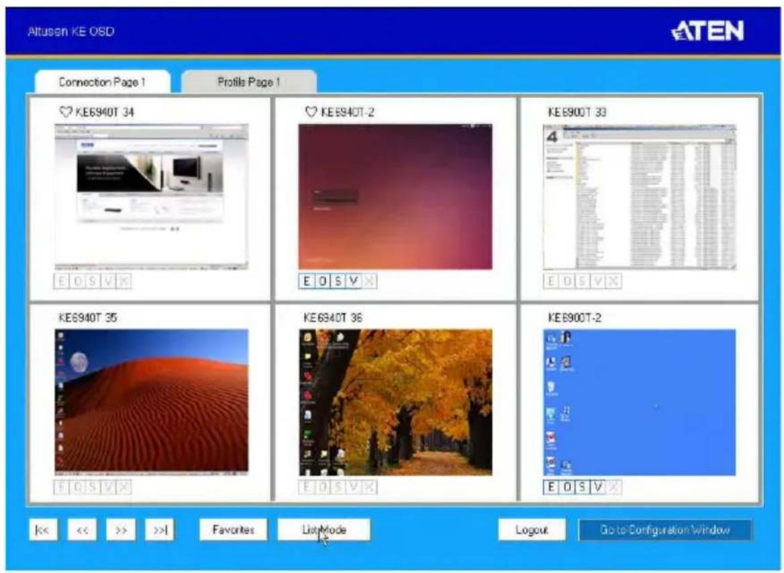Viewport: 784px width, 573px height.
Task: Click the KE6940T-2 label
Action: pos(348,112)
